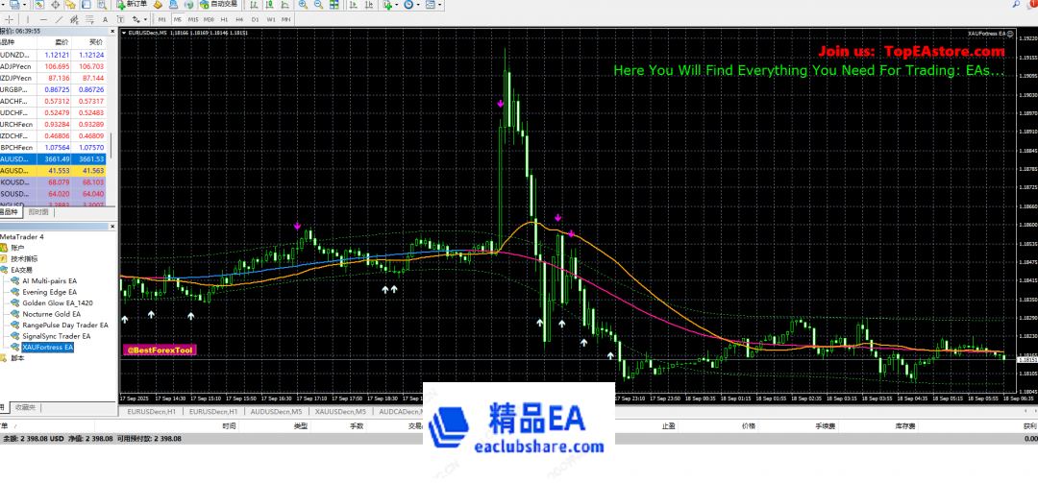Open the search magnifier at top right
The width and height of the screenshot is (1038, 483).
(1017, 5)
